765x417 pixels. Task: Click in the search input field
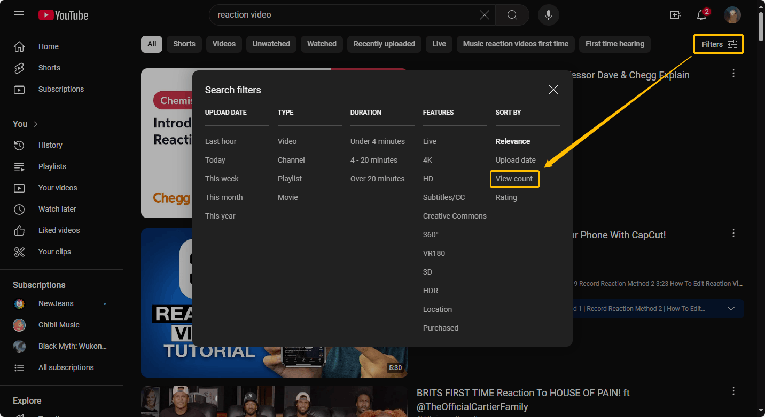click(x=342, y=15)
